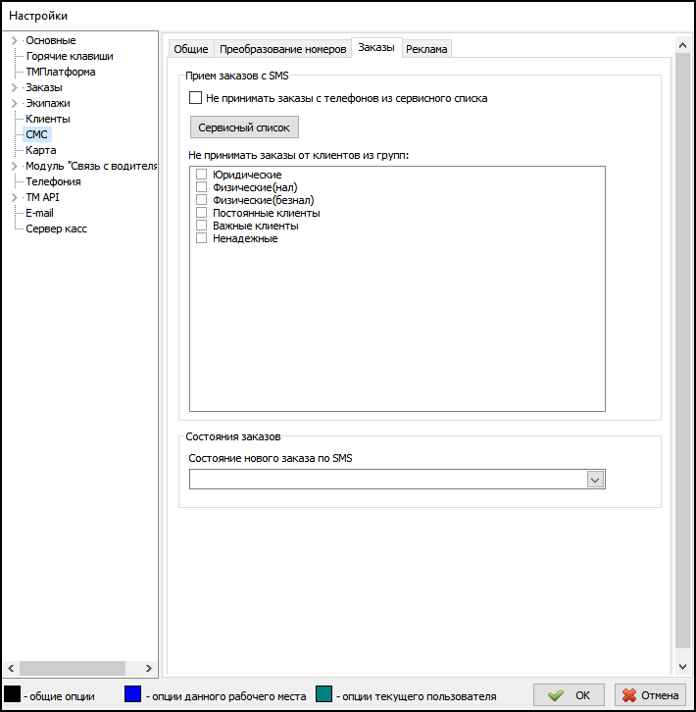This screenshot has width=696, height=712.
Task: Switch to the Реклама tab
Action: (426, 49)
